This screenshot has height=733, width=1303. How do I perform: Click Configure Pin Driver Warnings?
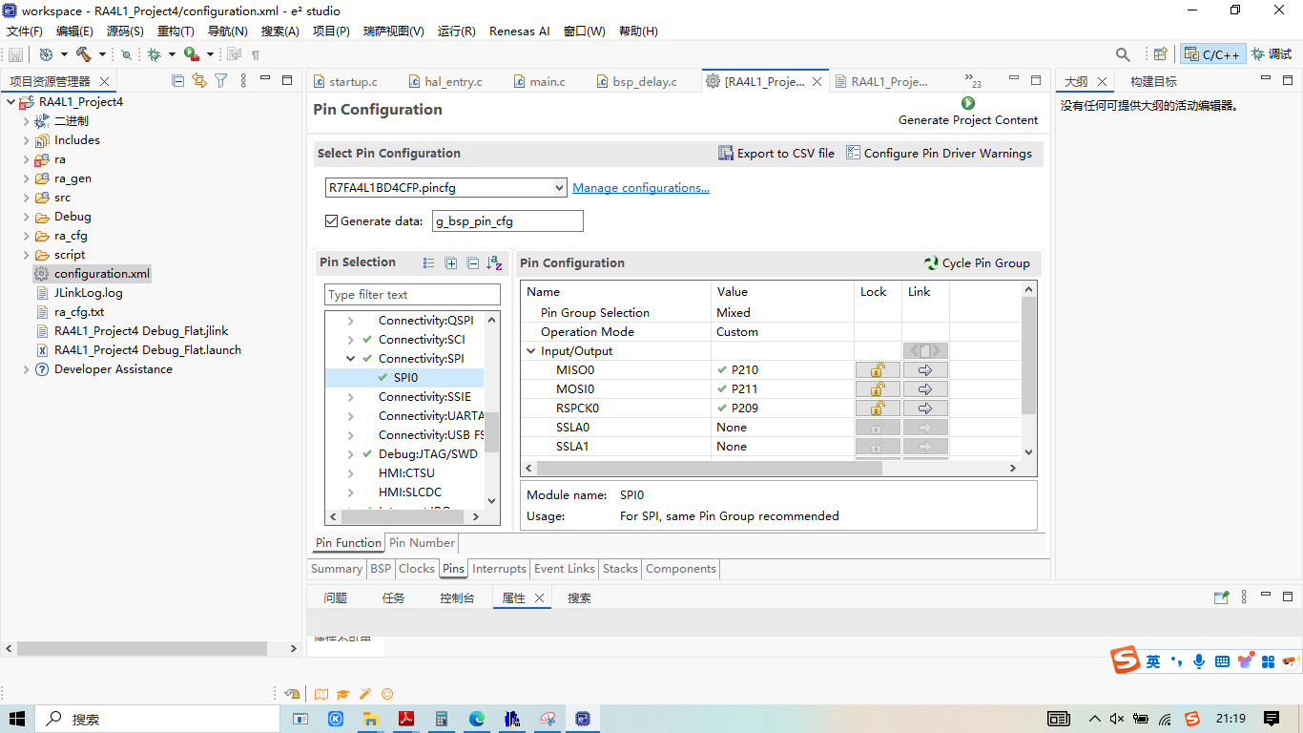(x=940, y=153)
